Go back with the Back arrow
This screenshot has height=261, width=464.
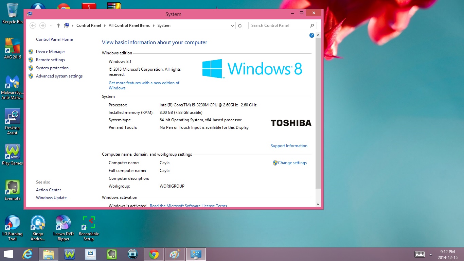pos(33,25)
